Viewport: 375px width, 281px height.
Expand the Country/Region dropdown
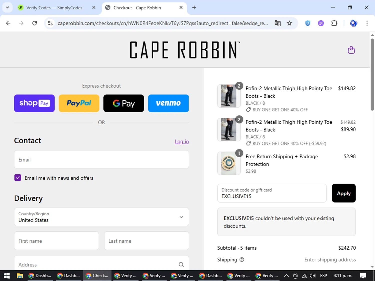(x=101, y=217)
